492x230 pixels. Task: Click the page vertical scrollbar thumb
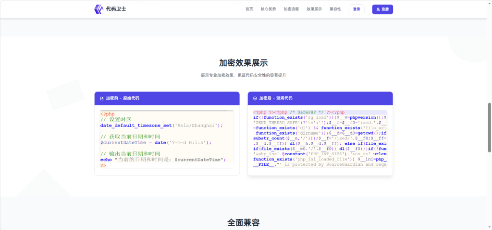point(490,127)
